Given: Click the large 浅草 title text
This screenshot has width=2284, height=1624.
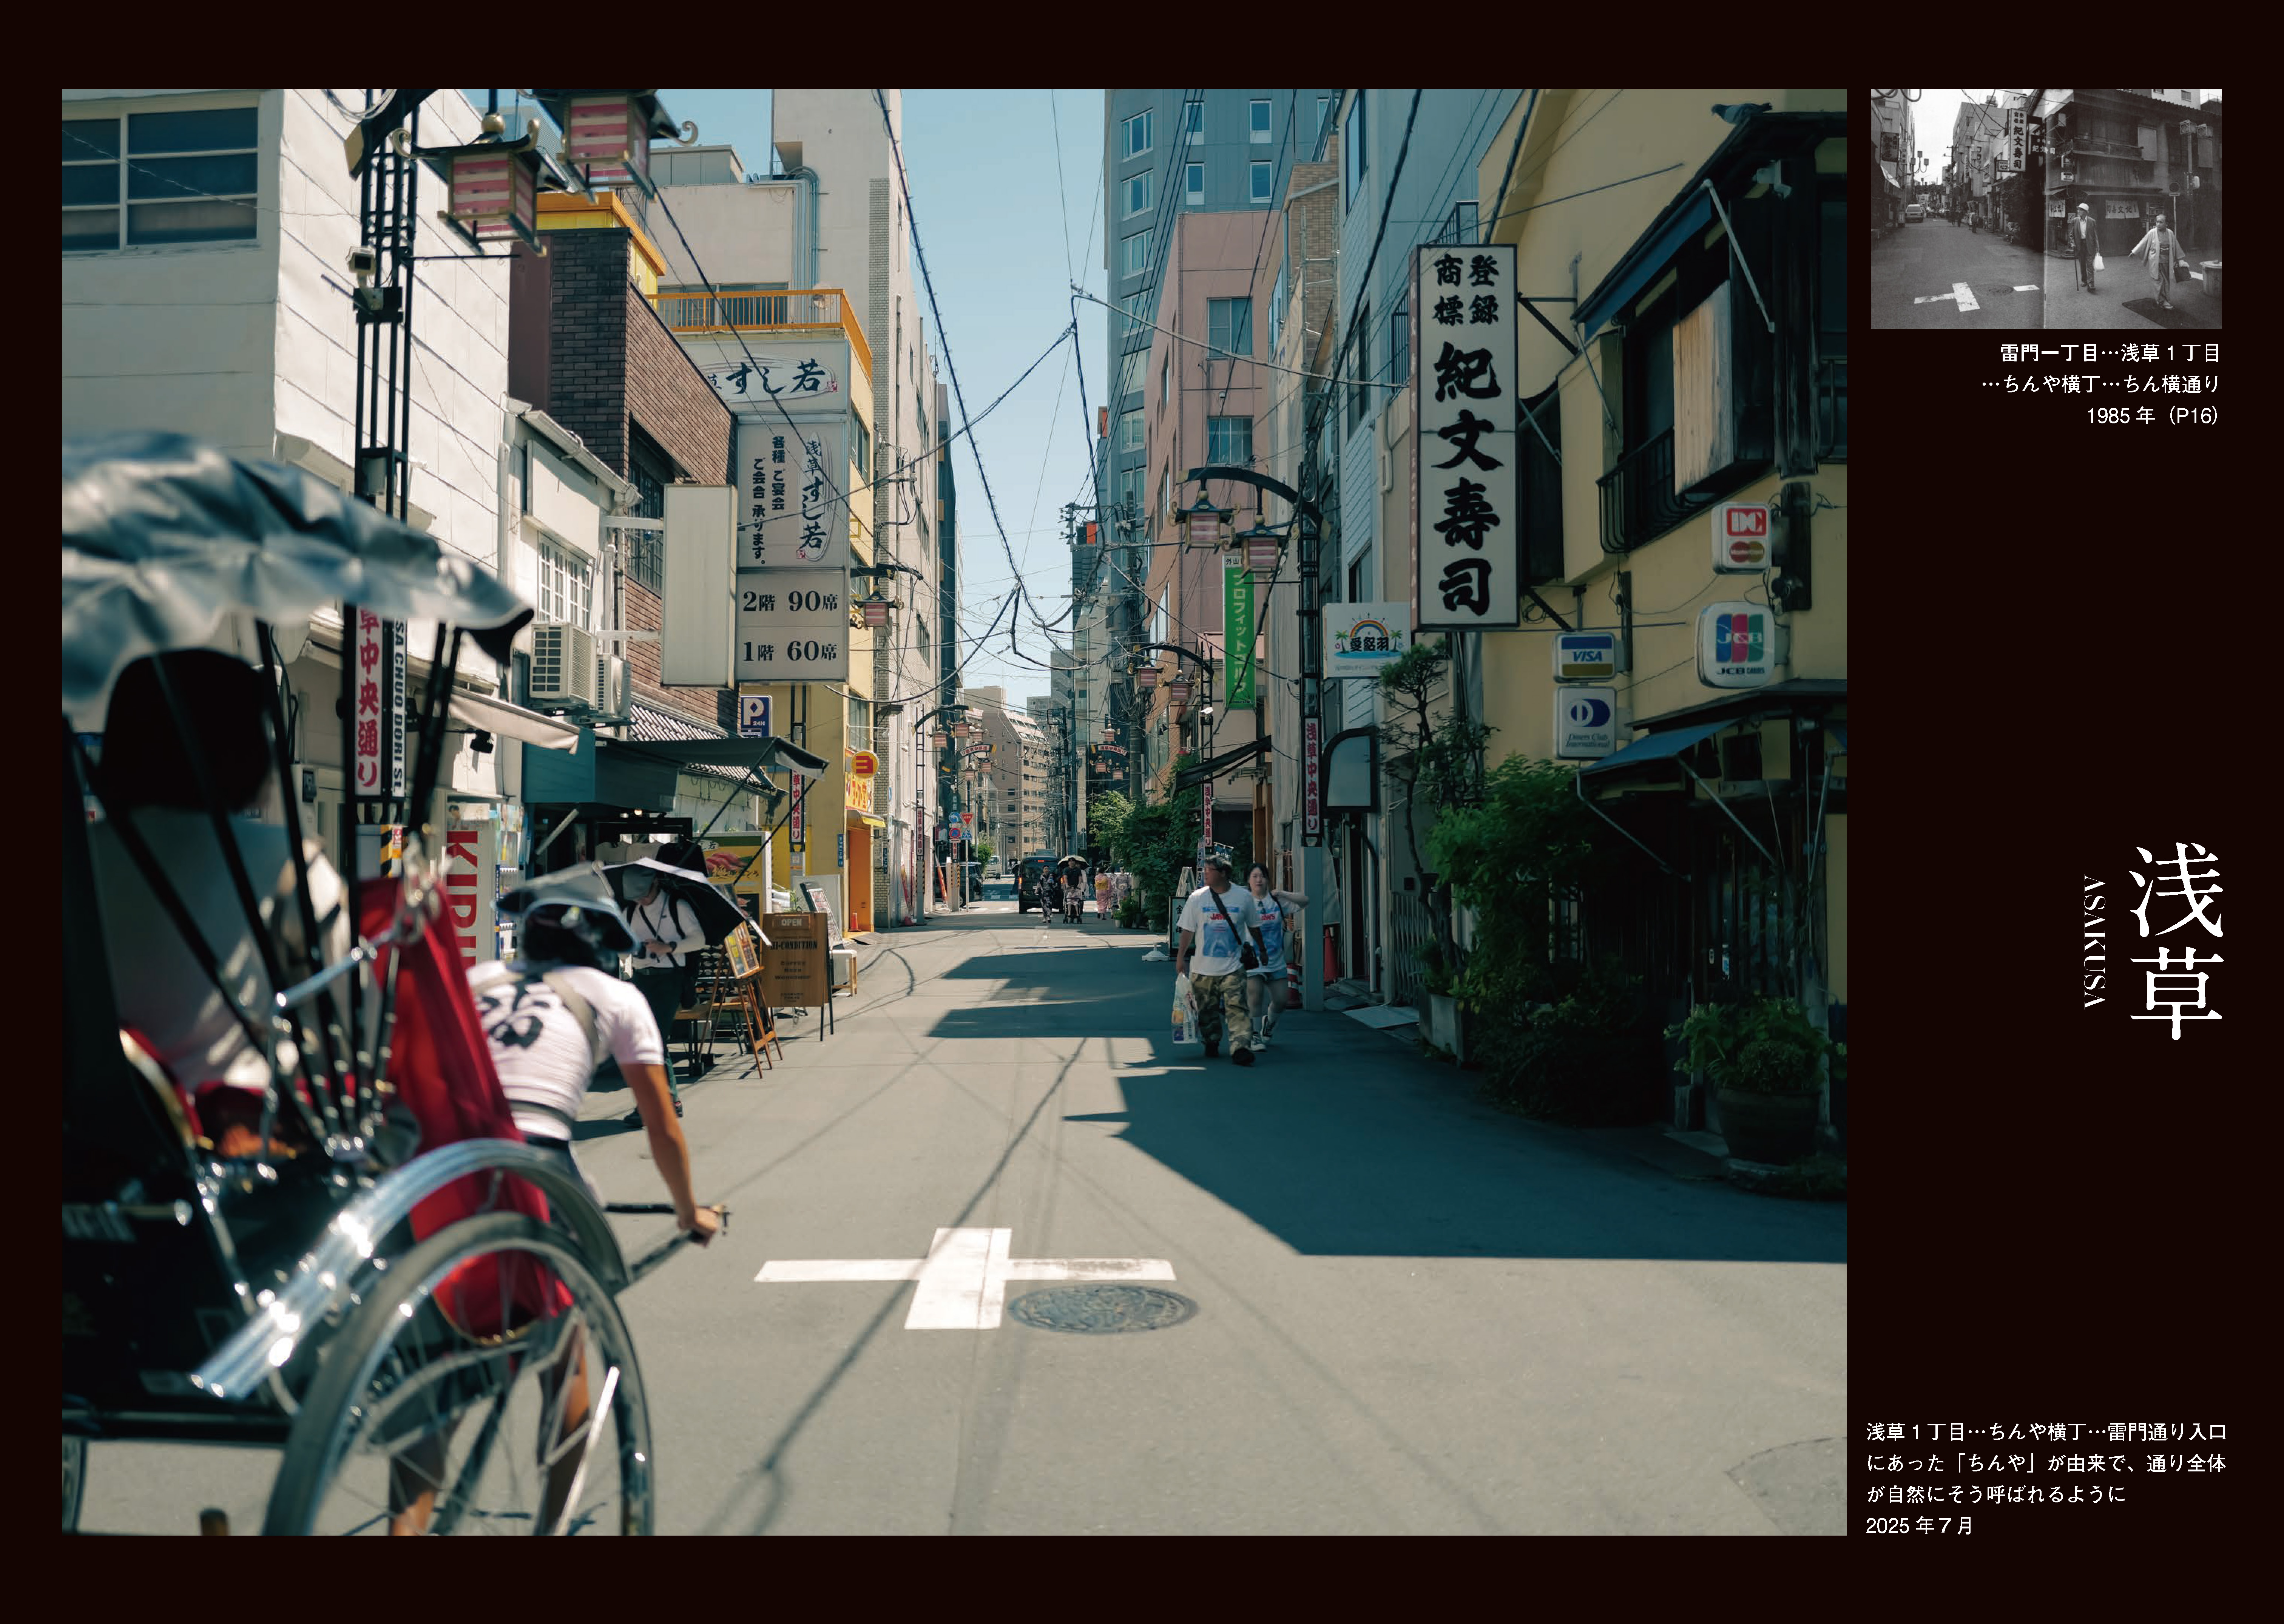Looking at the screenshot, I should [2176, 942].
